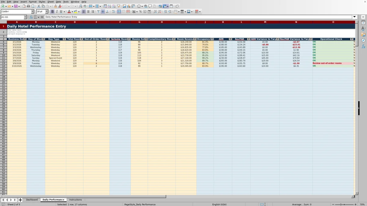The width and height of the screenshot is (367, 206).
Task: Open the Font Size dropdown
Action: 46,12
